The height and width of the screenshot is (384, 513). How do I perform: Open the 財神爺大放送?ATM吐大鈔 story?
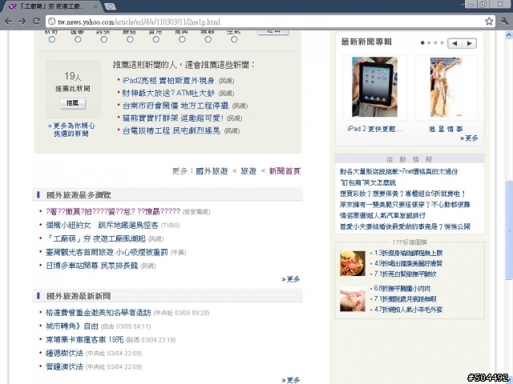(x=168, y=93)
